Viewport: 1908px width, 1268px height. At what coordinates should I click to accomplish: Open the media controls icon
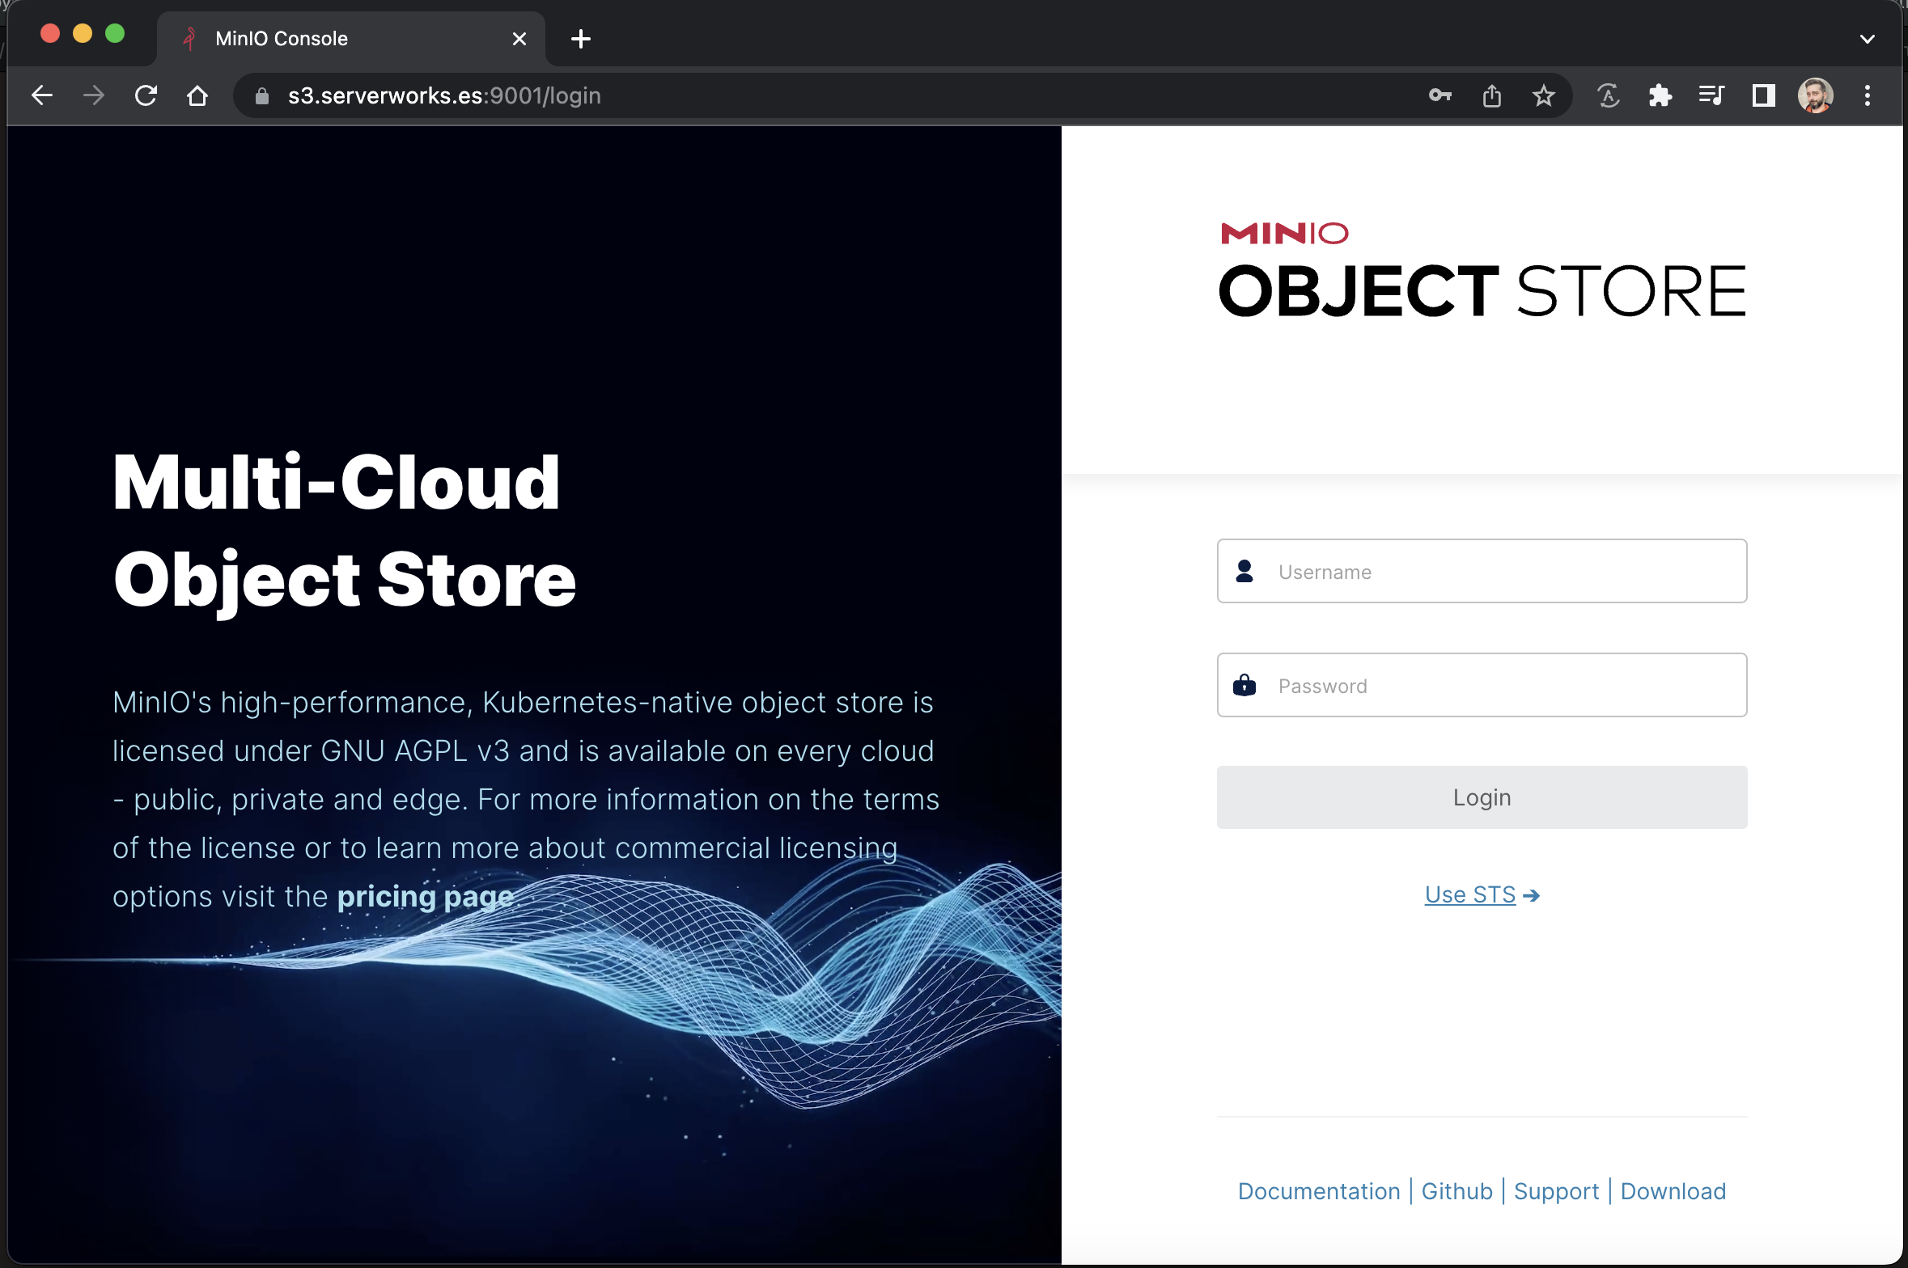coord(1711,95)
